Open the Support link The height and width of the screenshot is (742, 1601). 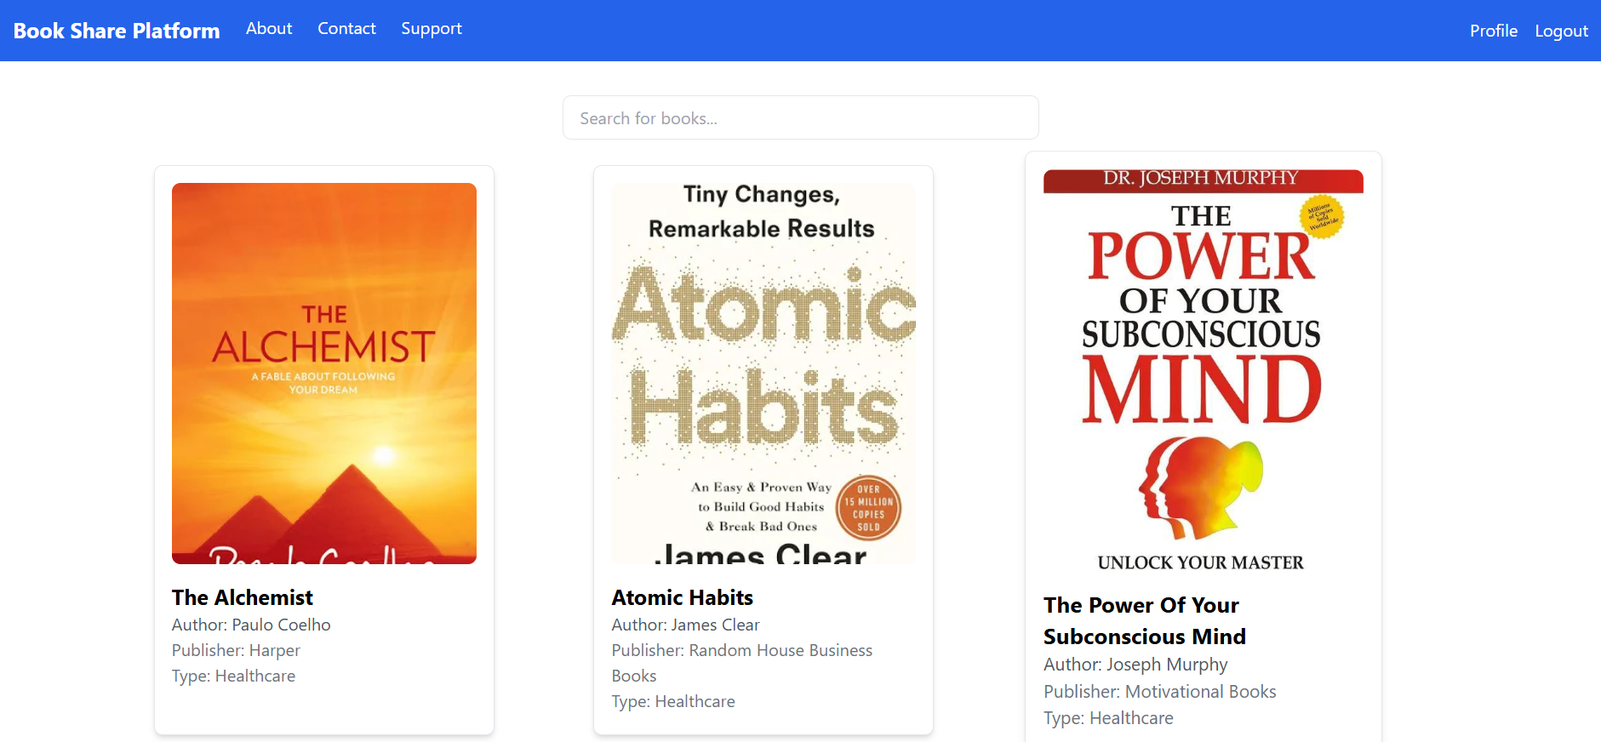click(432, 29)
